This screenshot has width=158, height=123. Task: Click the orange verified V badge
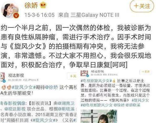click(16, 16)
